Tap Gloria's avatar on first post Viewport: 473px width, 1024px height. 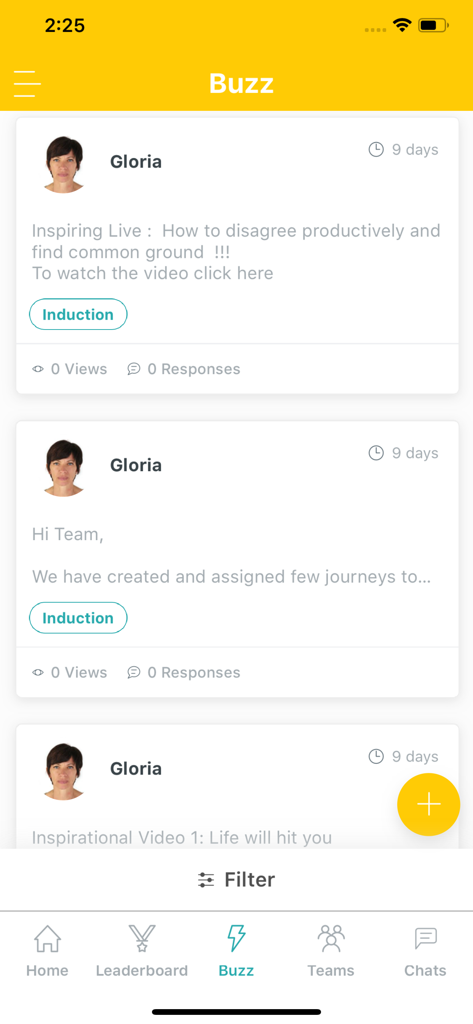pos(63,164)
